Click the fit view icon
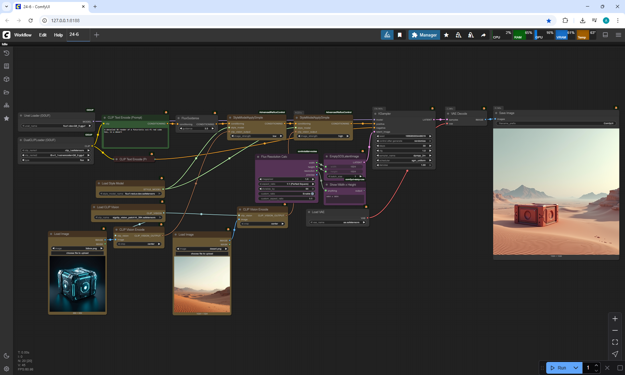The width and height of the screenshot is (625, 375). pos(615,342)
